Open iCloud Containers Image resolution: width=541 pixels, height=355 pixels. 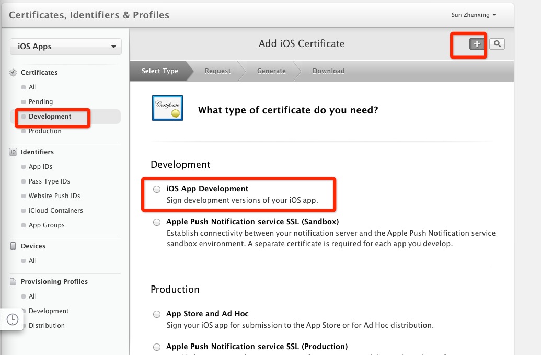click(x=55, y=211)
